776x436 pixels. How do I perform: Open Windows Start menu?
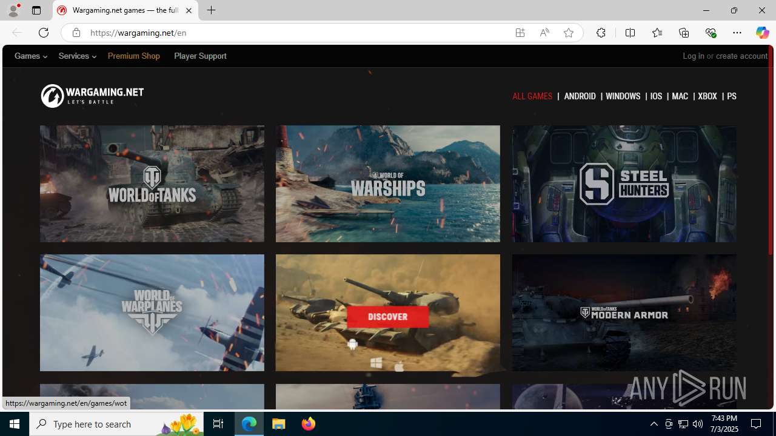pos(15,424)
